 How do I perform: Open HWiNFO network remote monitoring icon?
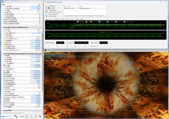point(16,116)
